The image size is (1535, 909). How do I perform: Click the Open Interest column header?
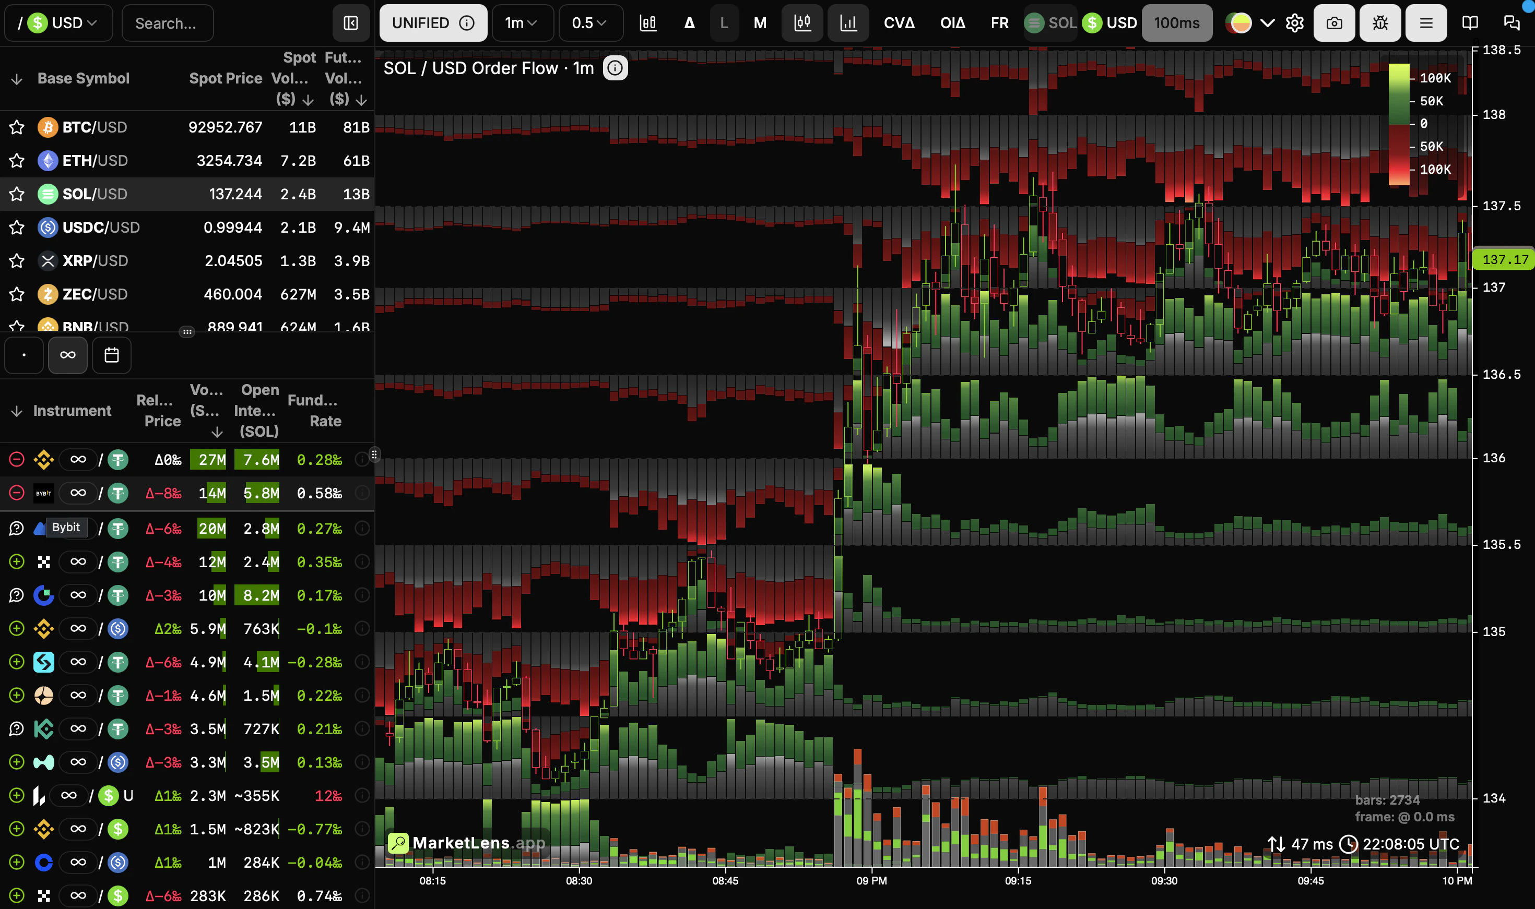pos(256,410)
